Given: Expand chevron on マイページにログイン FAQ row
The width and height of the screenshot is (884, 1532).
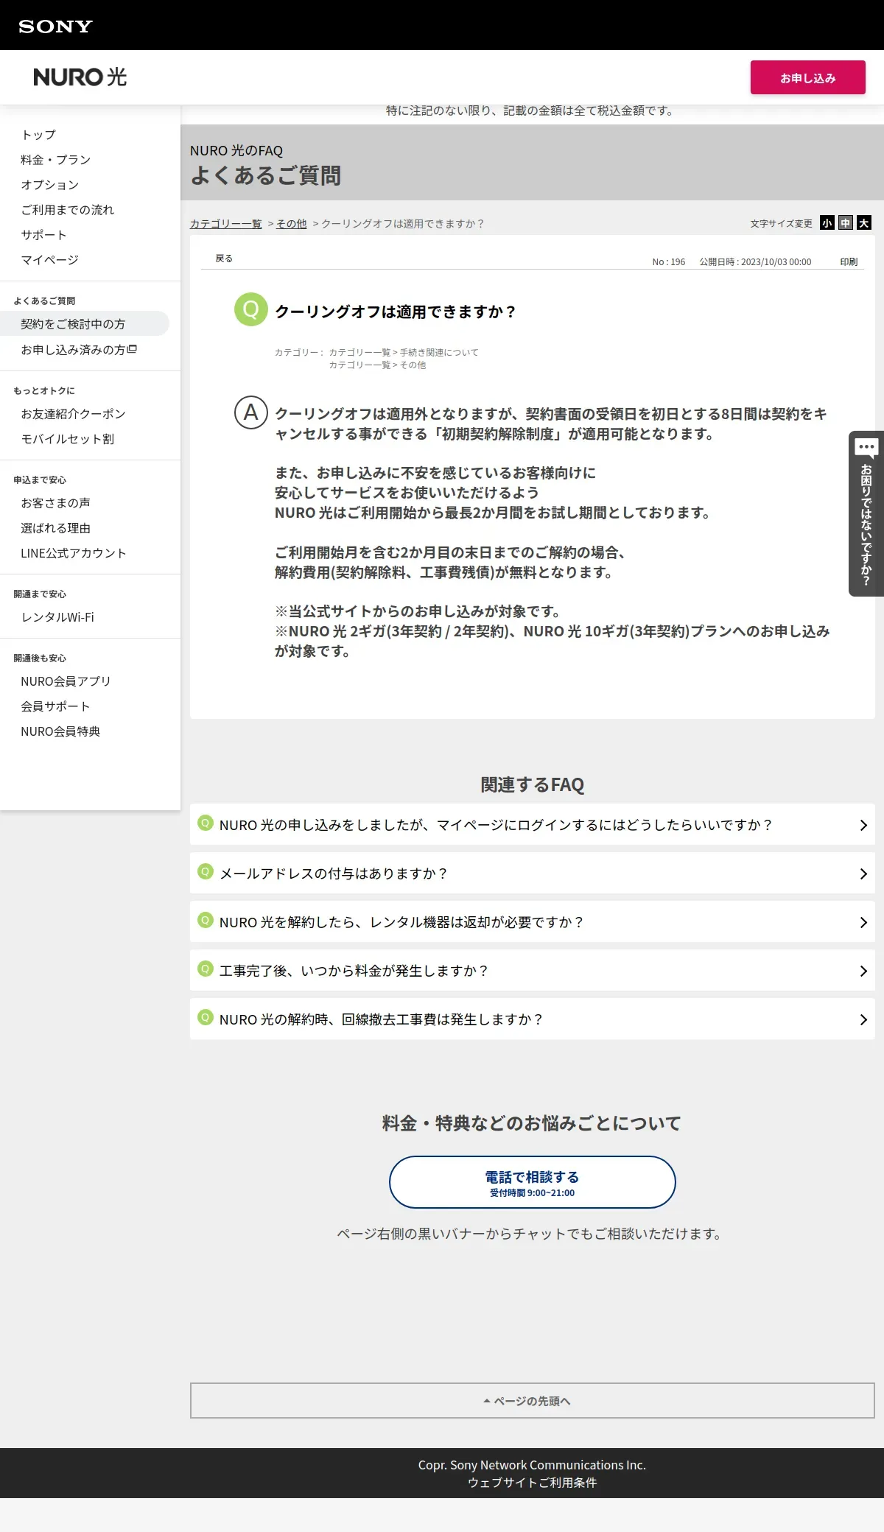Looking at the screenshot, I should (x=863, y=826).
